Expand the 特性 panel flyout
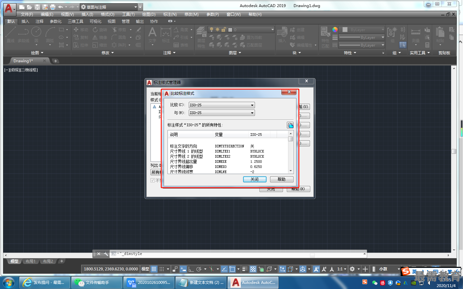 click(350, 53)
